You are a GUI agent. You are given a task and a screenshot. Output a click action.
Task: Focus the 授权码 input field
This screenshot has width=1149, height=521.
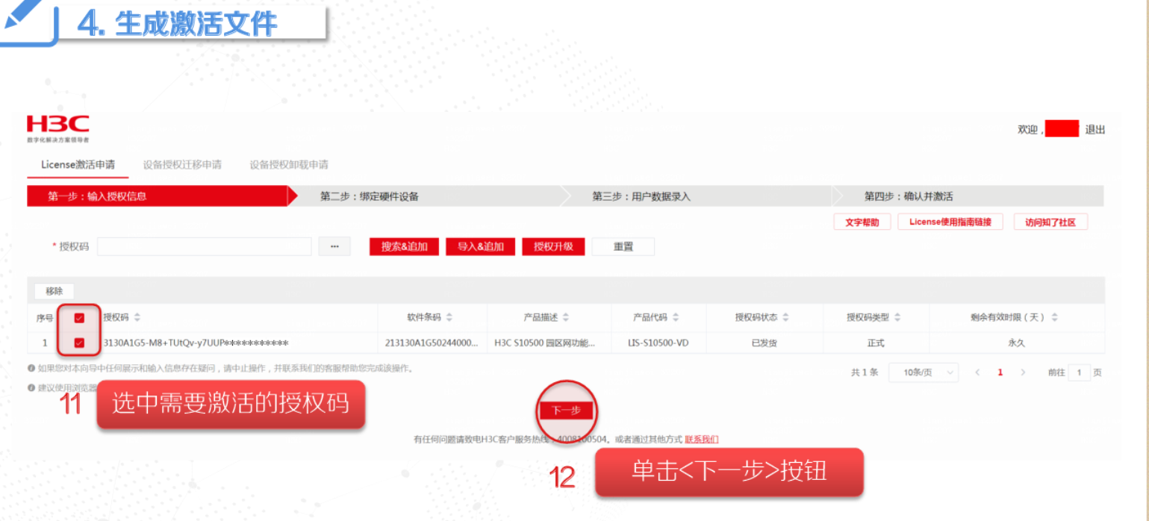(x=204, y=246)
